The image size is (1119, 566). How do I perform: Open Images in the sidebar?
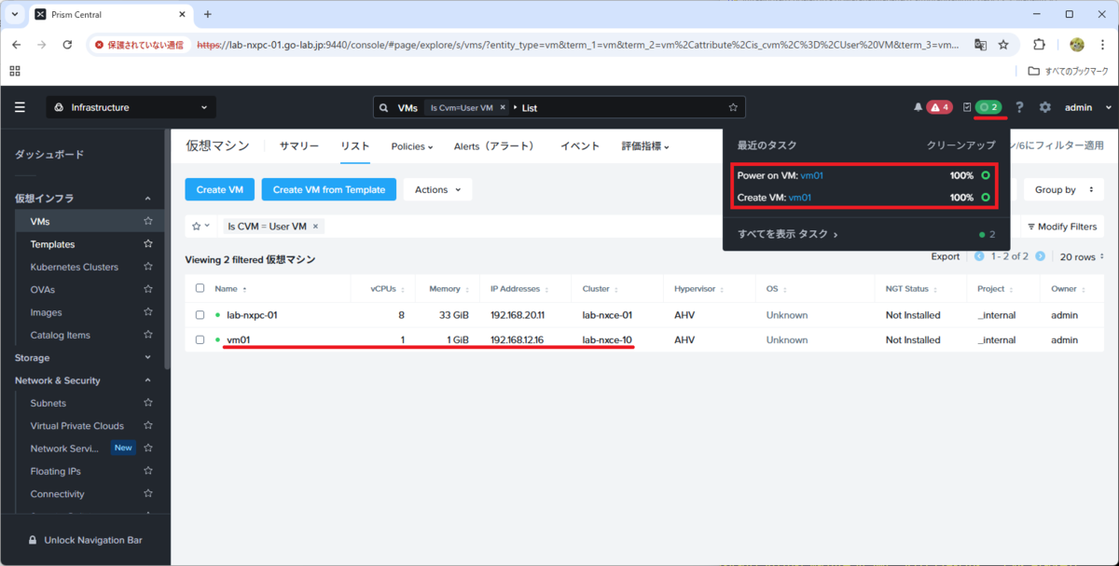pos(46,312)
